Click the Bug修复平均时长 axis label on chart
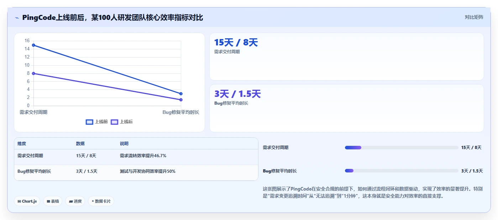 [x=181, y=112]
